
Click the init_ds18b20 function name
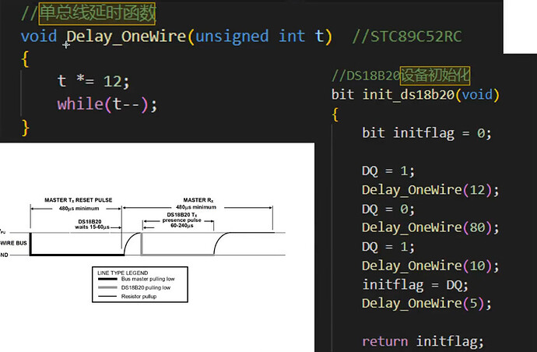tap(409, 94)
